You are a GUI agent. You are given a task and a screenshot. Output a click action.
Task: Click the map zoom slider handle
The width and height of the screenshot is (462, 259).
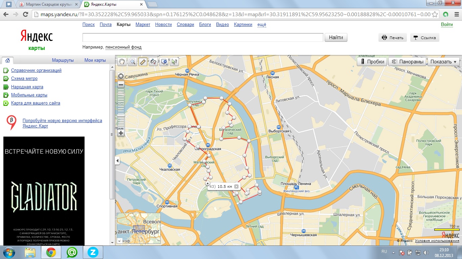click(121, 115)
